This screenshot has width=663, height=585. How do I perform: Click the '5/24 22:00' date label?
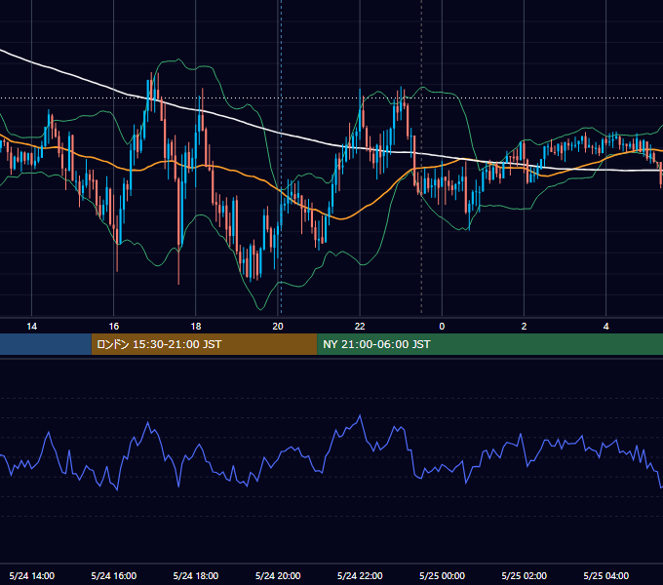click(x=360, y=575)
